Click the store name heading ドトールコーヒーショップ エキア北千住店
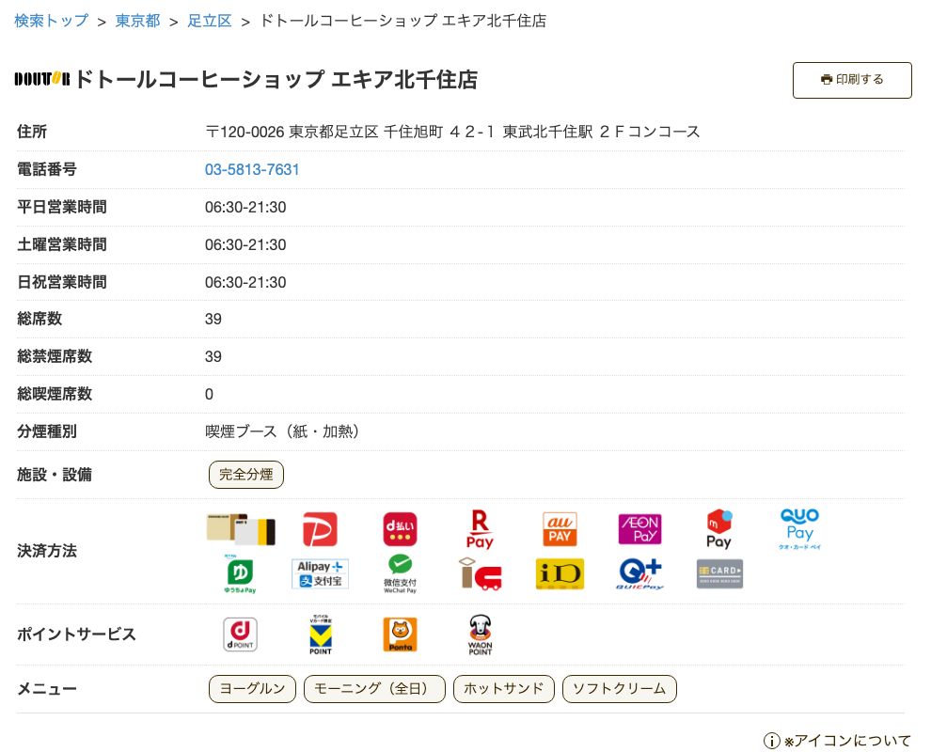 click(276, 79)
